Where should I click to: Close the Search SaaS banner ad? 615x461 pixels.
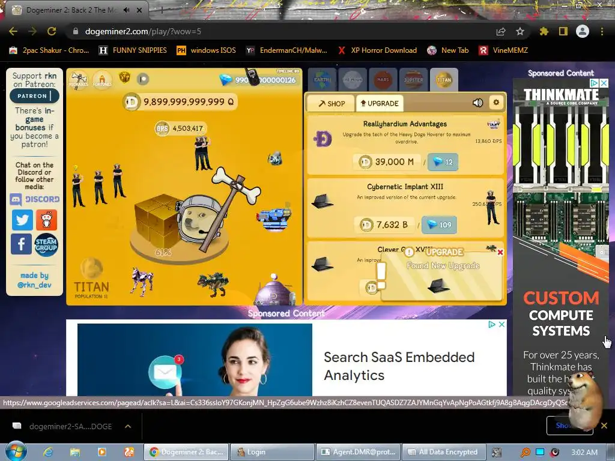tap(501, 324)
